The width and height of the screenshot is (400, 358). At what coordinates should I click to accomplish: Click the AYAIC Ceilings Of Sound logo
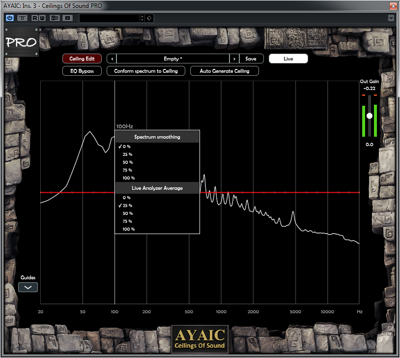200,339
